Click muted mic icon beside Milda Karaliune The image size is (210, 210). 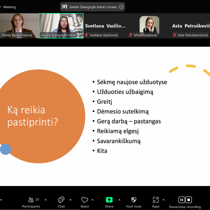pos(131,35)
